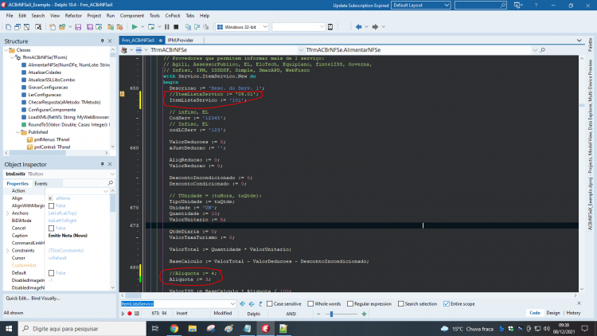Enable the Case sensitive checkbox
597x336 pixels.
click(x=270, y=304)
